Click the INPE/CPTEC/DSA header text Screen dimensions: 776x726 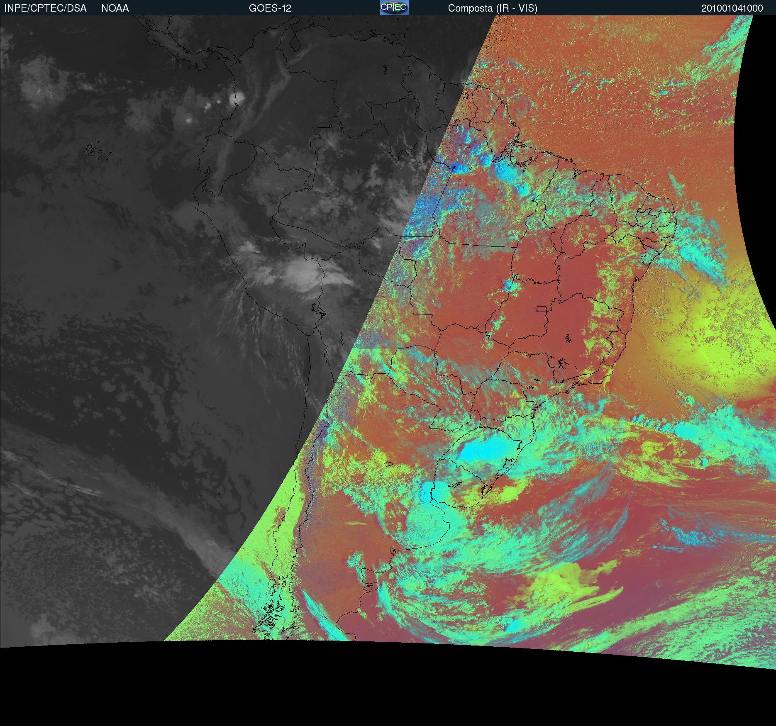click(x=45, y=8)
